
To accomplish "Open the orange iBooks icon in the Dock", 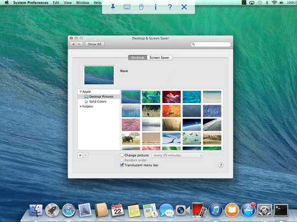I will tap(232, 210).
